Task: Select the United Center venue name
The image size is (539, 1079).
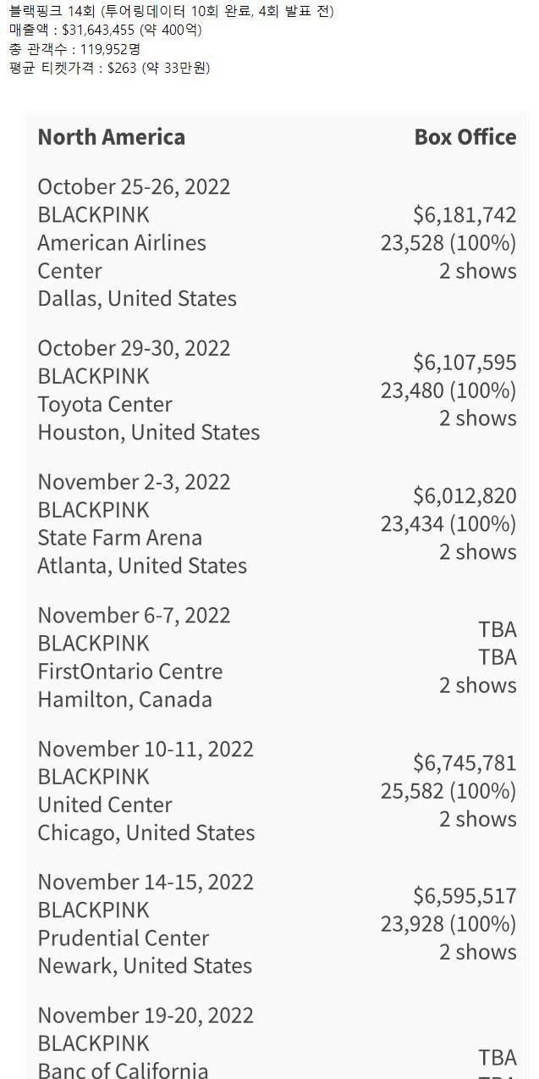Action: 105,805
